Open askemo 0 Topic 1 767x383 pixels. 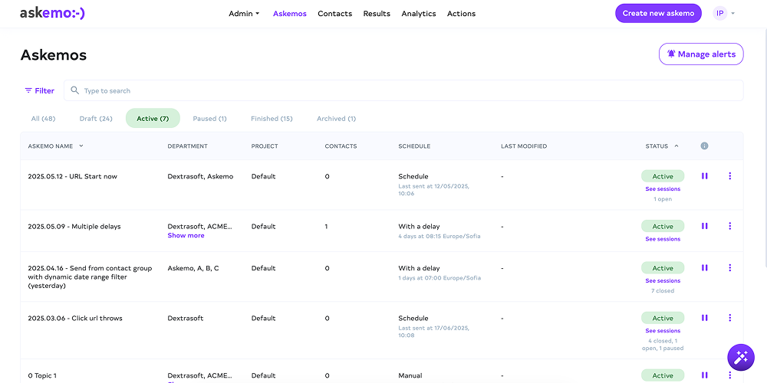click(x=42, y=375)
